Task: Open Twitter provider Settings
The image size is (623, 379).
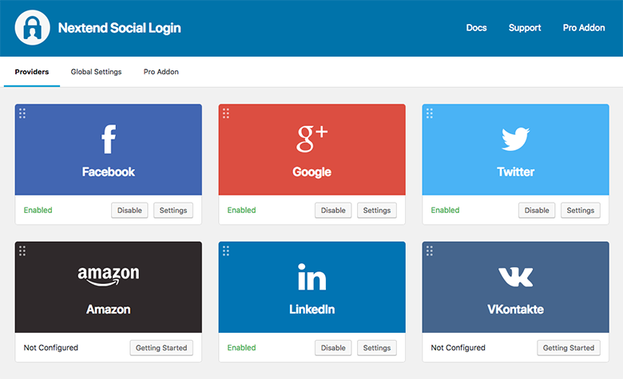Action: pyautogui.click(x=580, y=211)
